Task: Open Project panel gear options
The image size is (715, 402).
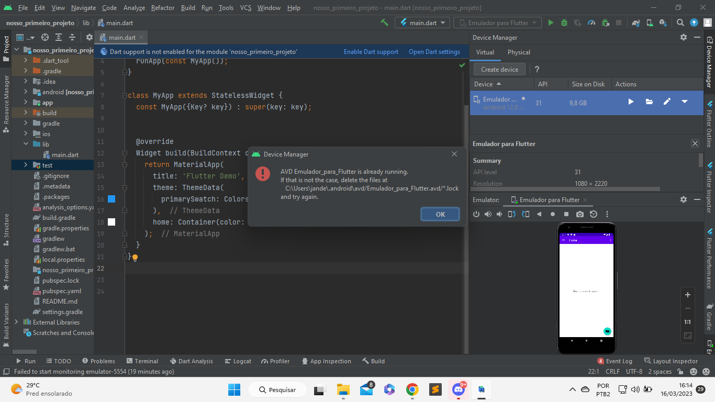Action: [x=89, y=37]
